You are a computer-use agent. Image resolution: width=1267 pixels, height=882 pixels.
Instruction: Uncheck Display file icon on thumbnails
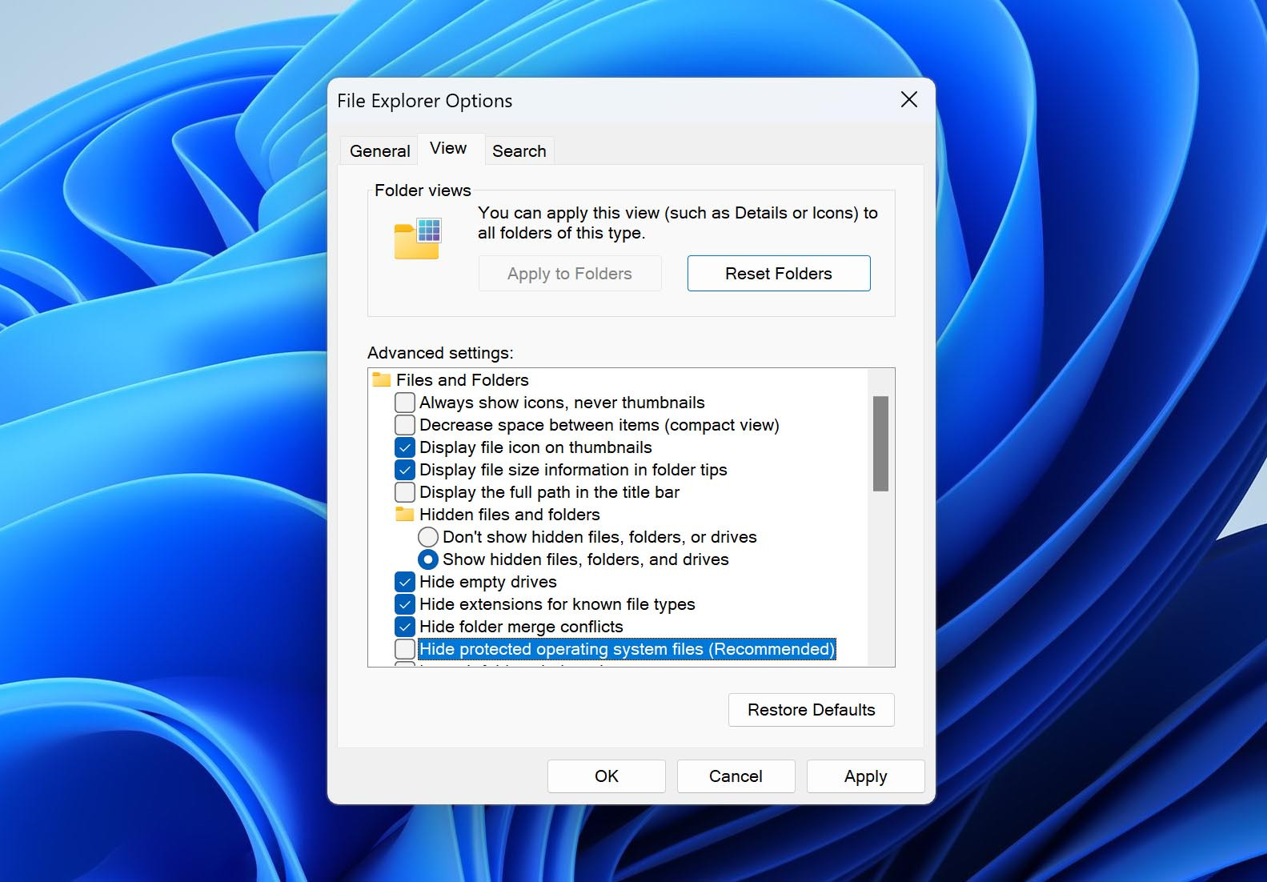click(x=405, y=447)
